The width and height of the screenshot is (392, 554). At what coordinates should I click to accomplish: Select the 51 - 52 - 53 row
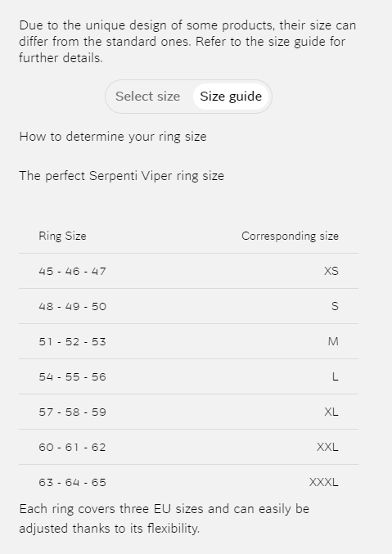click(188, 341)
